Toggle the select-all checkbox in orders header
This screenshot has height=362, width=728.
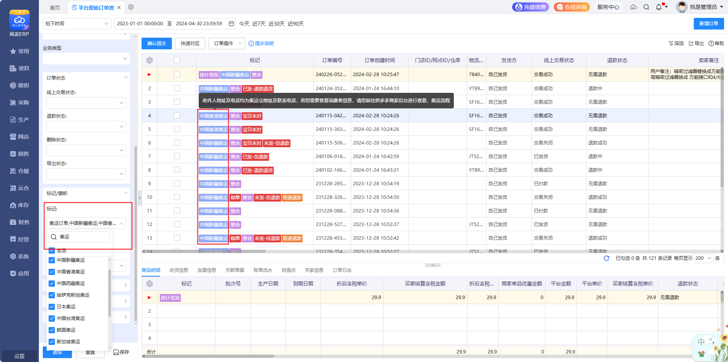(177, 60)
